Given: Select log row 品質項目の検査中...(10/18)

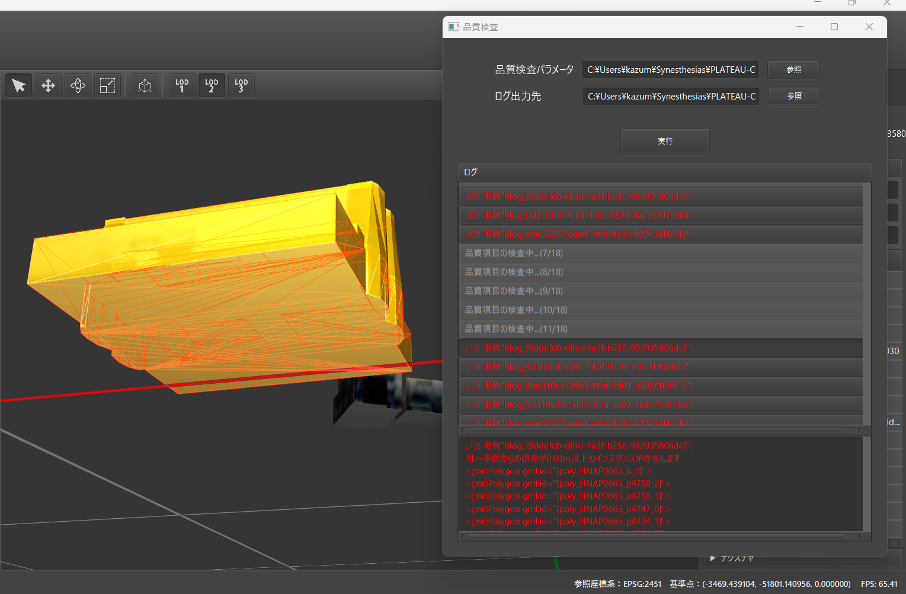Looking at the screenshot, I should [x=661, y=310].
